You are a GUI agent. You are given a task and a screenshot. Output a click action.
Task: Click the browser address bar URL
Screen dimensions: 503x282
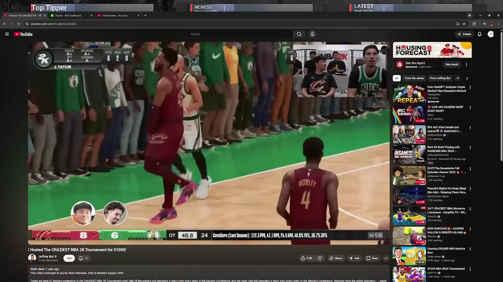click(x=53, y=24)
